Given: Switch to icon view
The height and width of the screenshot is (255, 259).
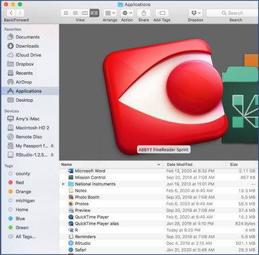Looking at the screenshot, I should 66,13.
